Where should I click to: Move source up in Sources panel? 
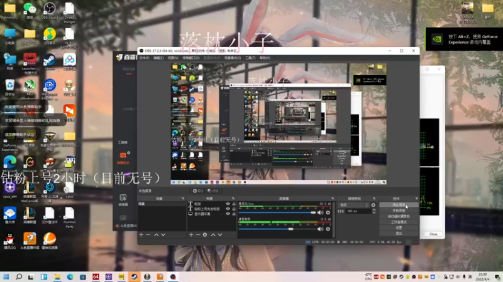[213, 234]
